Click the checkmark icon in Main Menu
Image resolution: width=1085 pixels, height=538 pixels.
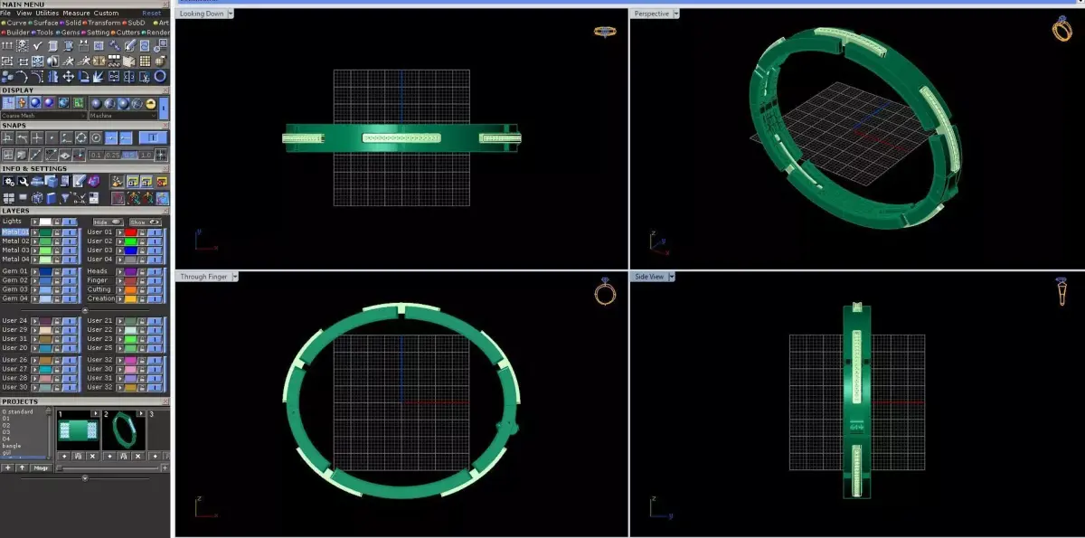[37, 45]
